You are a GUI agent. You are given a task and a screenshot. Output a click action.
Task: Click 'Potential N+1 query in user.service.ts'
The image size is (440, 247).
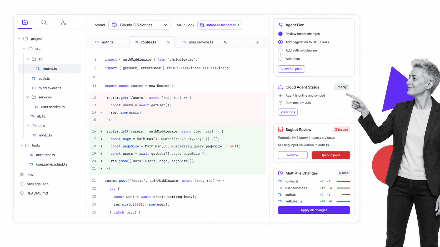click(x=306, y=138)
